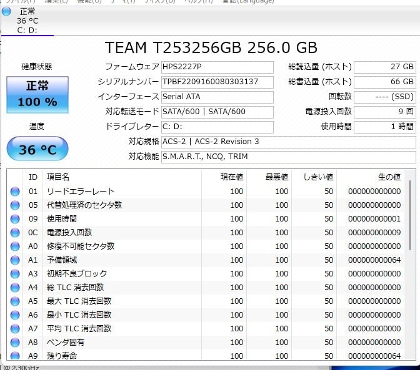Click status icon of 電源投入回数 attribute row

point(15,232)
